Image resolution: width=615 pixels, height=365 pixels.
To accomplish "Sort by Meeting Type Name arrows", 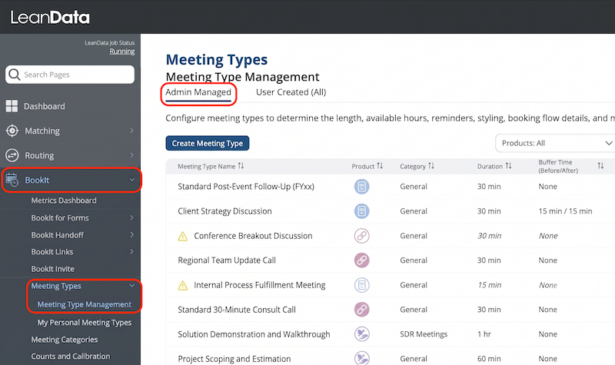I will [x=241, y=166].
